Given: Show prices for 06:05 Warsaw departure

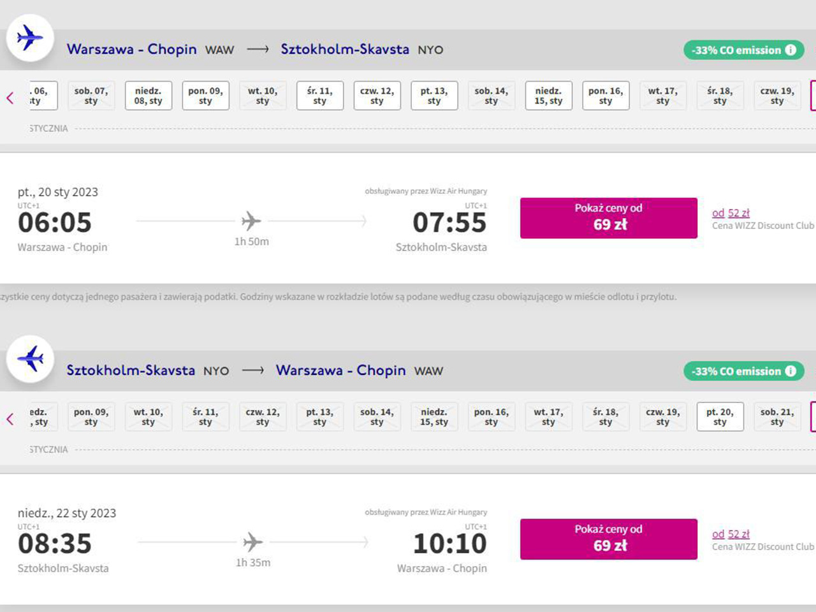Looking at the screenshot, I should tap(608, 218).
